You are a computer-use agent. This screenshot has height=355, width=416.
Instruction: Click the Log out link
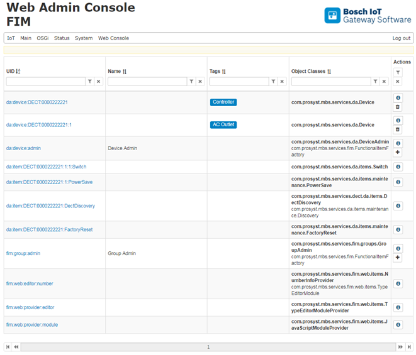click(x=401, y=38)
